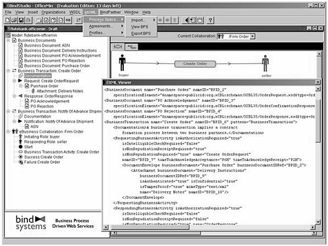Click the Print toolbar icon
The height and width of the screenshot is (246, 328).
pyautogui.click(x=28, y=20)
